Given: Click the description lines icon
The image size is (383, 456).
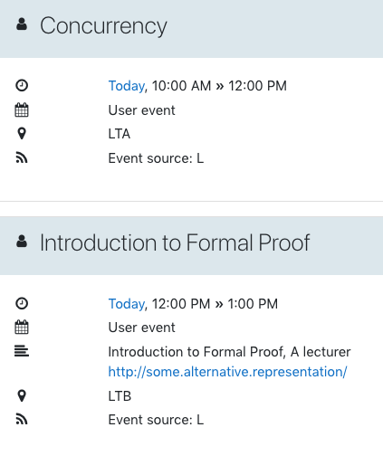Looking at the screenshot, I should pyautogui.click(x=22, y=351).
